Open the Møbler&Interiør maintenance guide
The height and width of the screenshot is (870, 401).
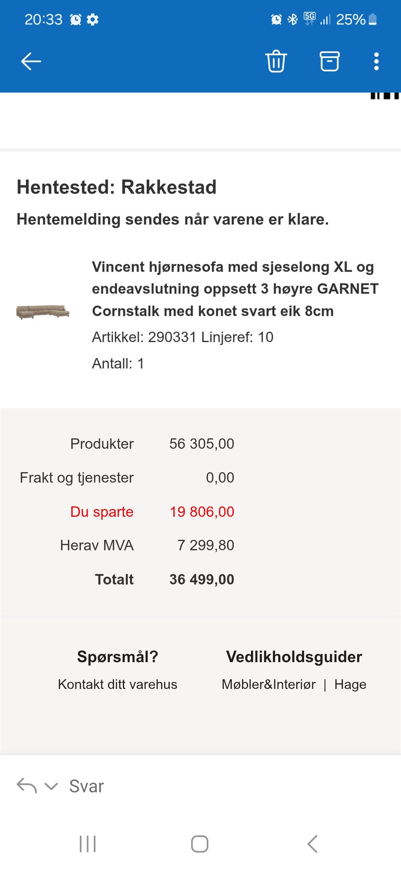(269, 684)
